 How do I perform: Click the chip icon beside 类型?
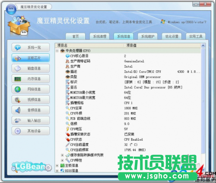point(67,77)
